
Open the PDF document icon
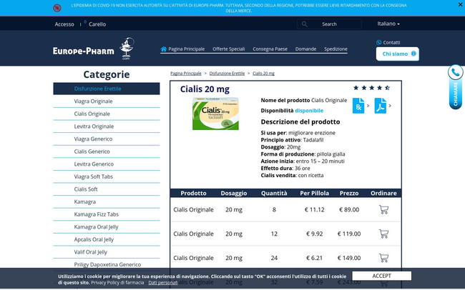pos(380,106)
